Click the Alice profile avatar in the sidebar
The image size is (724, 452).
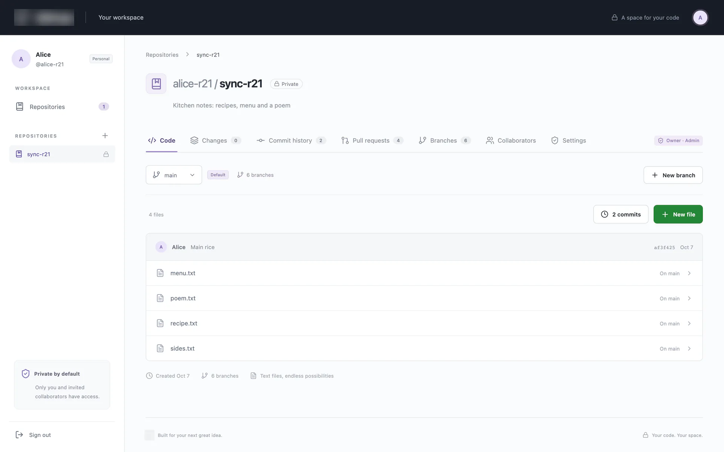click(x=21, y=59)
